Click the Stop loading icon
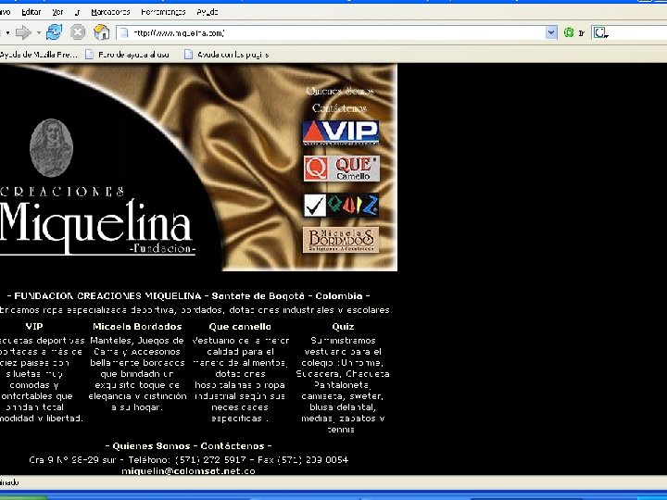 (x=78, y=32)
